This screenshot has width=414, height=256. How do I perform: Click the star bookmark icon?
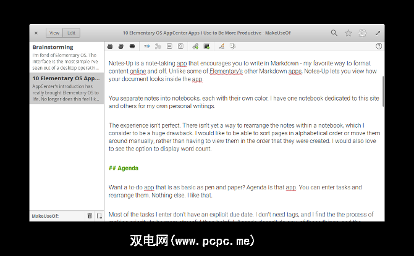click(x=349, y=33)
